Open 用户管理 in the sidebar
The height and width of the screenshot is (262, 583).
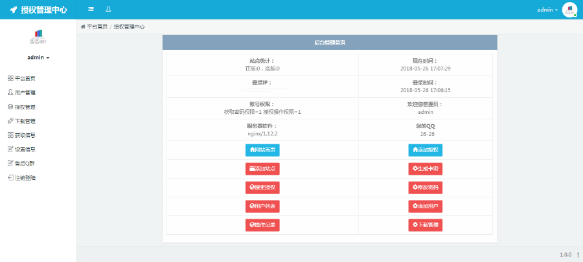coord(21,93)
